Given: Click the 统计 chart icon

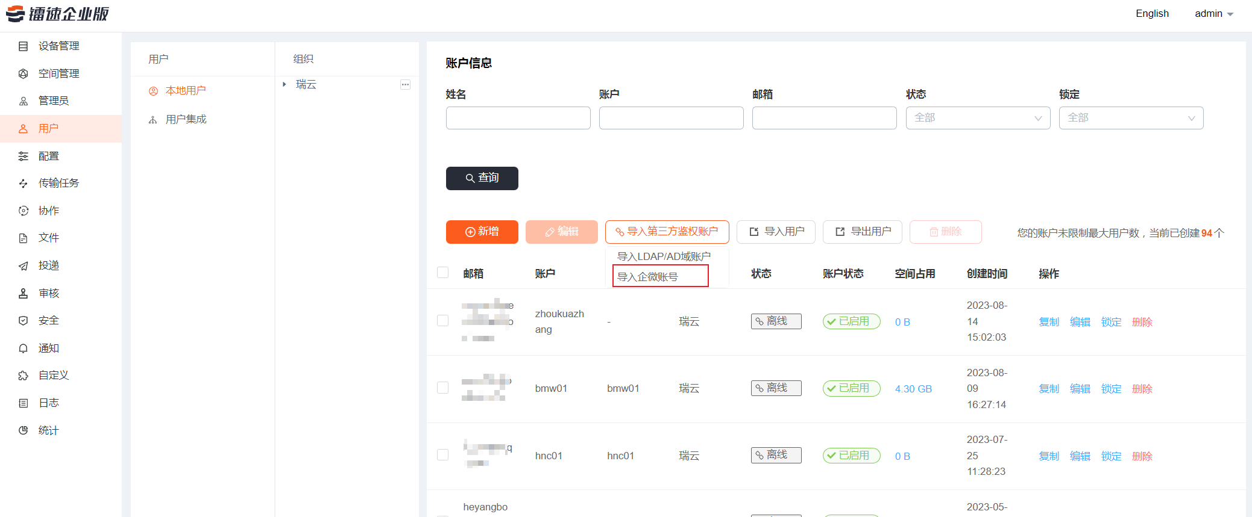Looking at the screenshot, I should [24, 430].
